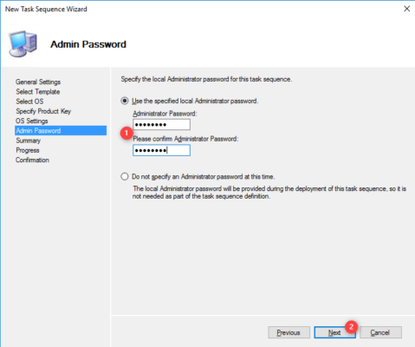
Task: Focus the Administrator Password field
Action: [x=161, y=125]
